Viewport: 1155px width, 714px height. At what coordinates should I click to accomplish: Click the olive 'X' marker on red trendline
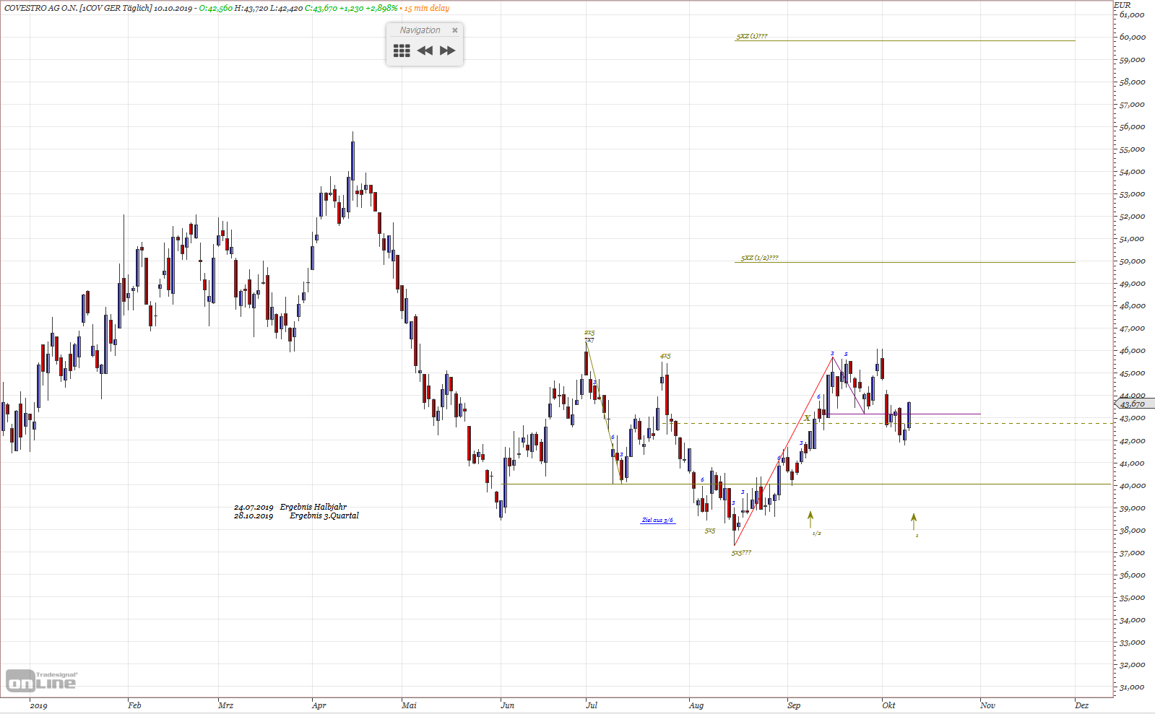807,419
